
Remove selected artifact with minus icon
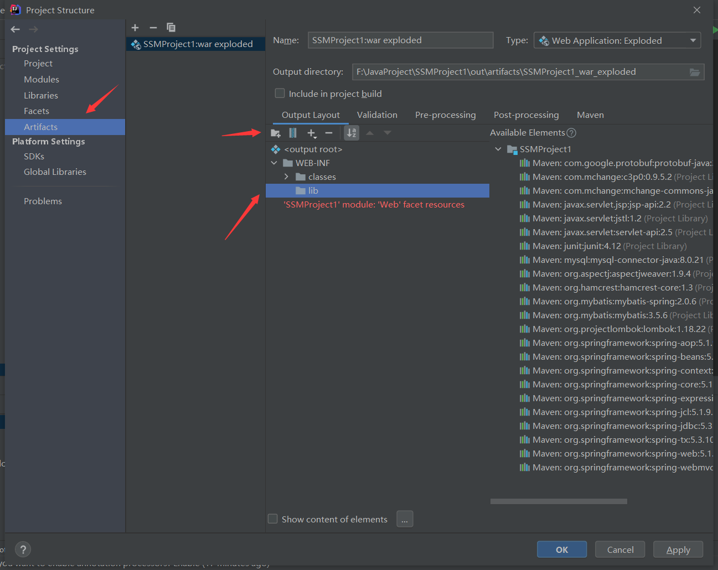pyautogui.click(x=153, y=28)
